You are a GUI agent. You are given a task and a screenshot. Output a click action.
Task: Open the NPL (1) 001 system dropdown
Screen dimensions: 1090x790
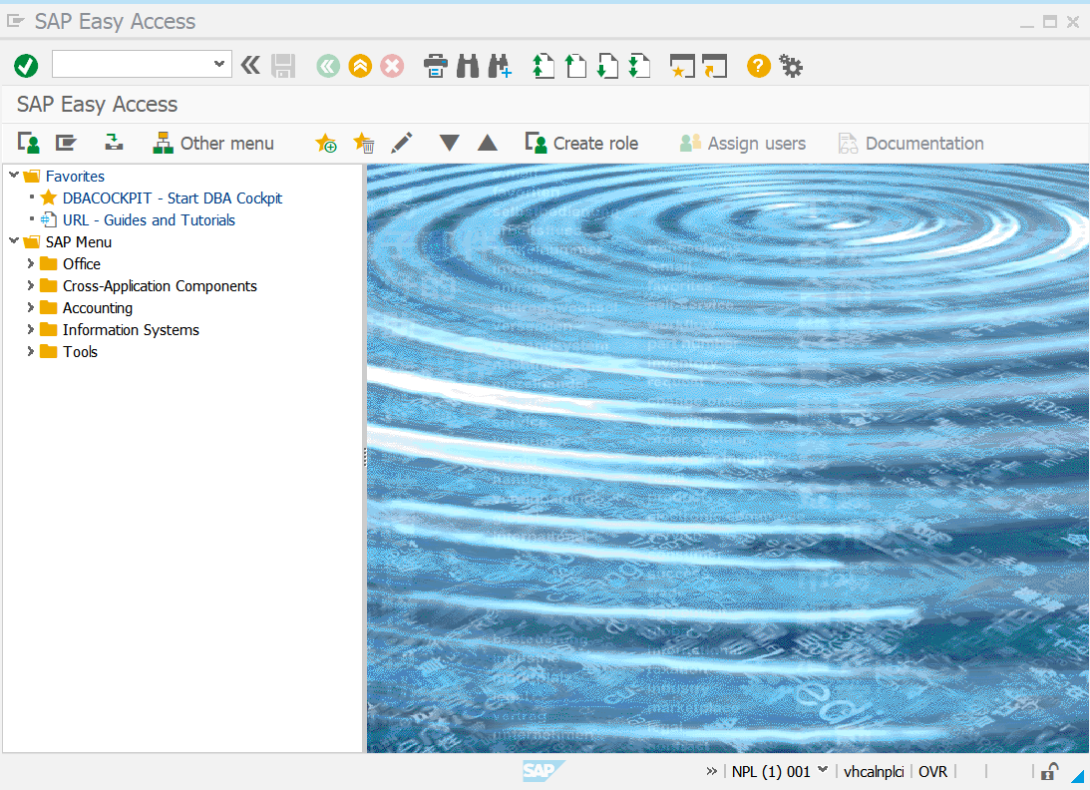point(823,770)
